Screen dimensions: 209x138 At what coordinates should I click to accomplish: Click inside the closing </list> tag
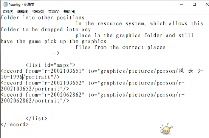coord(36,118)
